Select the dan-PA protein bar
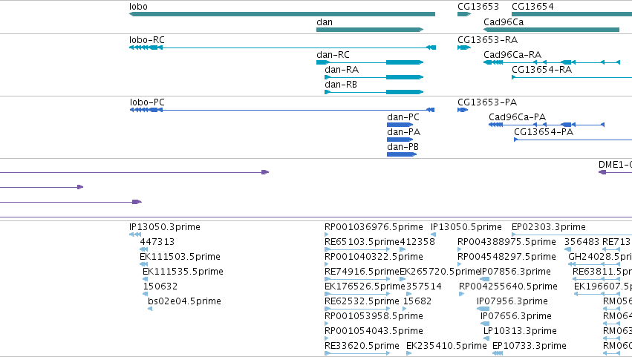This screenshot has height=357, width=632. tap(400, 140)
